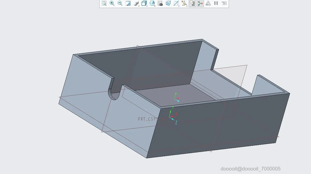The width and height of the screenshot is (311, 174).
Task: Click the greyed-out last toolbar icon
Action: pyautogui.click(x=224, y=3)
